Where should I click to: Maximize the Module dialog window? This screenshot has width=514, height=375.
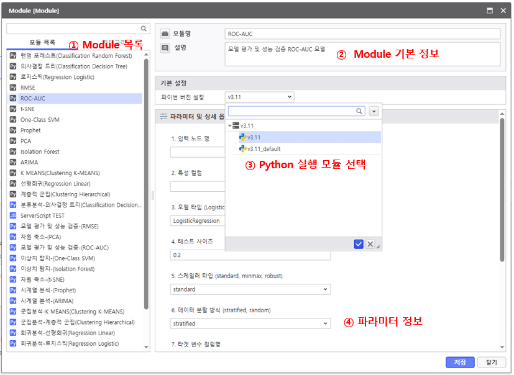[x=490, y=11]
